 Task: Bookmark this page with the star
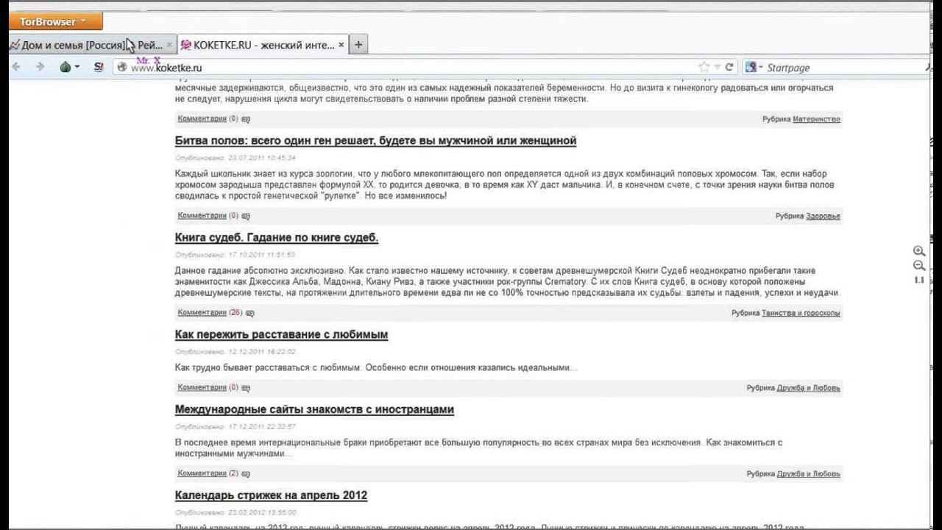(x=704, y=67)
